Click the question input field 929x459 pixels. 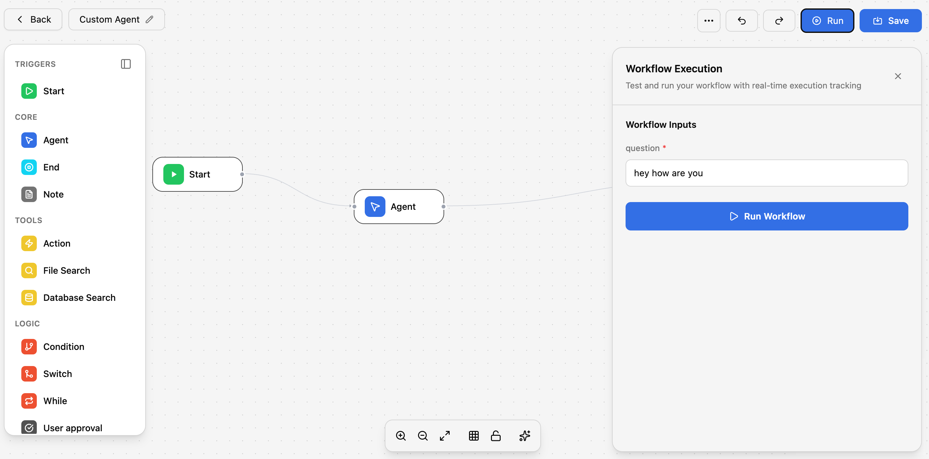pyautogui.click(x=766, y=173)
